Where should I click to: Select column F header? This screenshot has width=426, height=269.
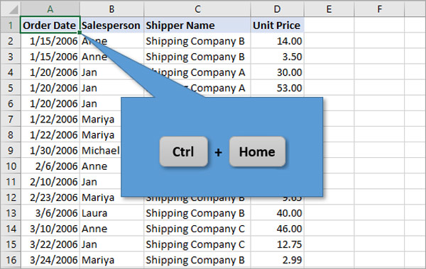379,9
